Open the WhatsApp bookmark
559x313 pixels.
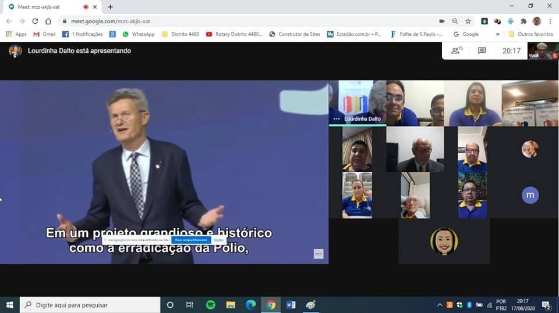(138, 34)
